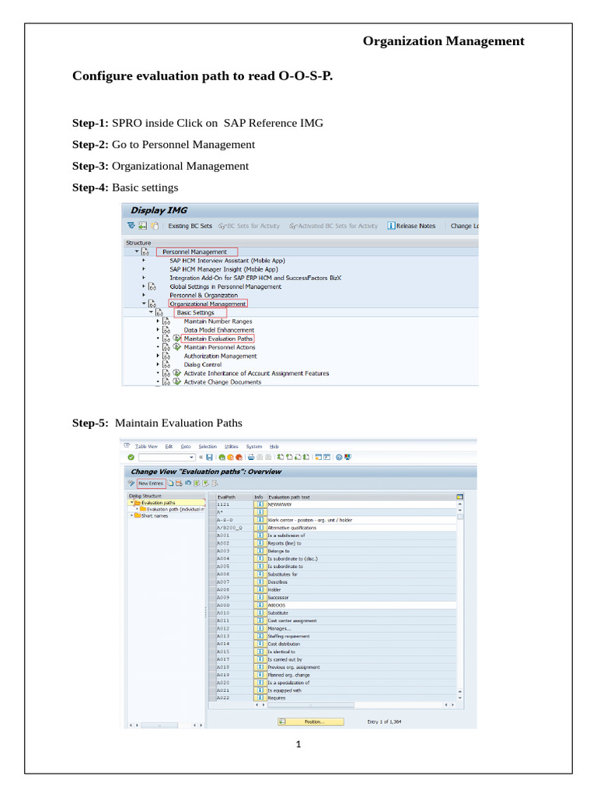Image resolution: width=597 pixels, height=797 pixels.
Task: Click the execute icon beside Maintain Personnel Actions
Action: point(176,346)
